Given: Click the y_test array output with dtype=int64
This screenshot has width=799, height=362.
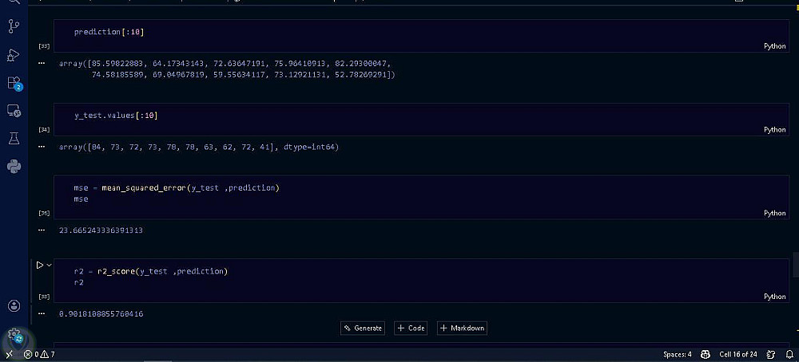Looking at the screenshot, I should [x=199, y=147].
